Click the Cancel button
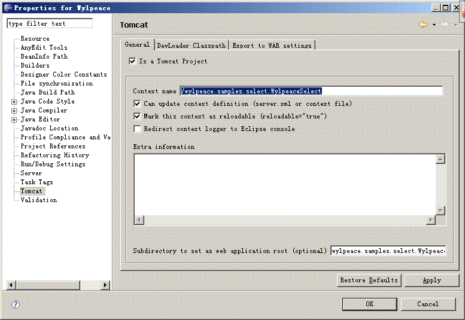This screenshot has width=465, height=320. [428, 304]
